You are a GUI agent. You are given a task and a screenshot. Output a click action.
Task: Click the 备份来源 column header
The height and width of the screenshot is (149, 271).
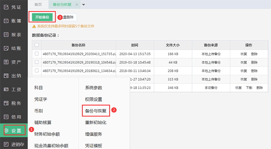(211, 45)
